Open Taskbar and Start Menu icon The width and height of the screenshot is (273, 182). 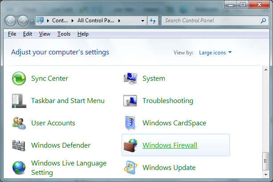19,101
